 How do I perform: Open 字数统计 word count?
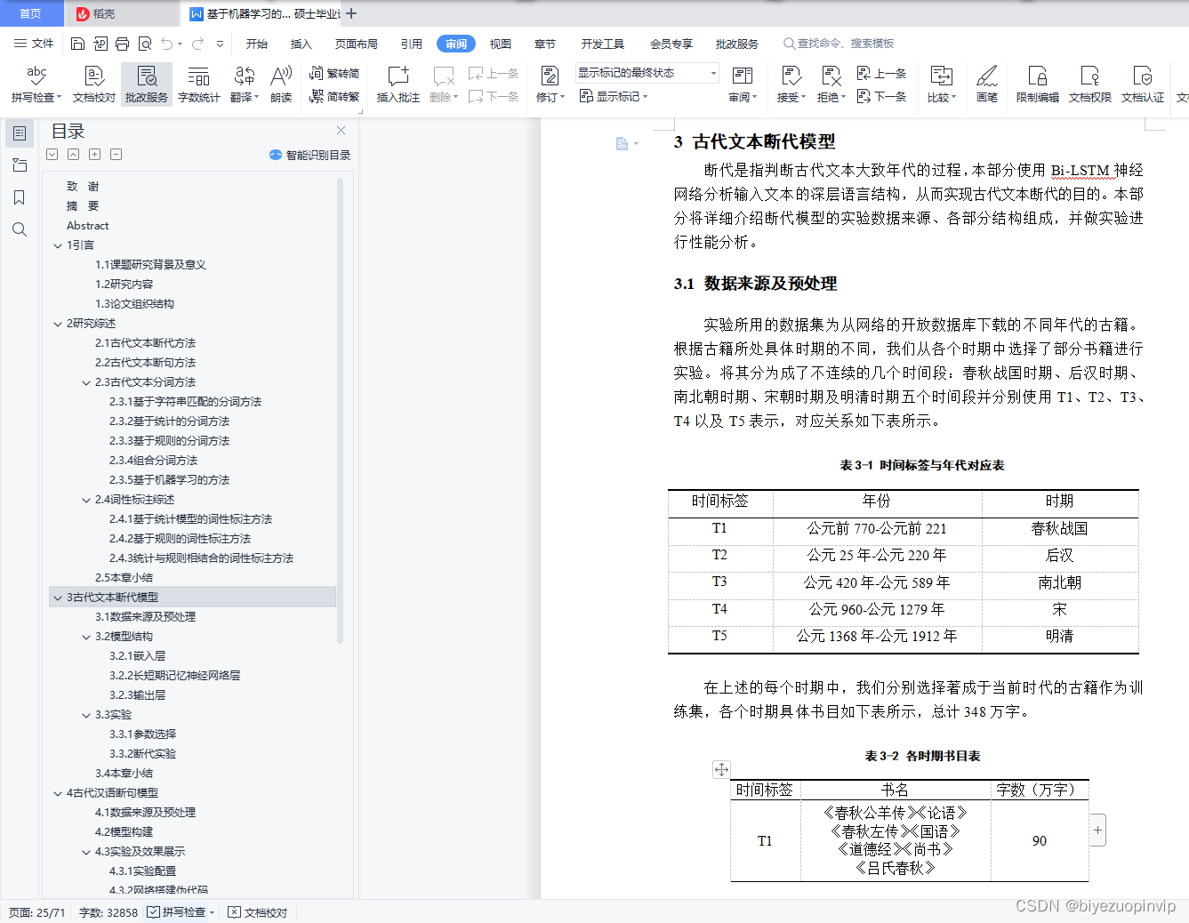point(199,84)
